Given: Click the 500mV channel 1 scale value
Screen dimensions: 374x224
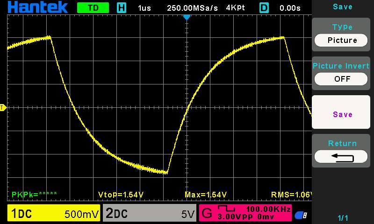Looking at the screenshot, I should 81,214.
